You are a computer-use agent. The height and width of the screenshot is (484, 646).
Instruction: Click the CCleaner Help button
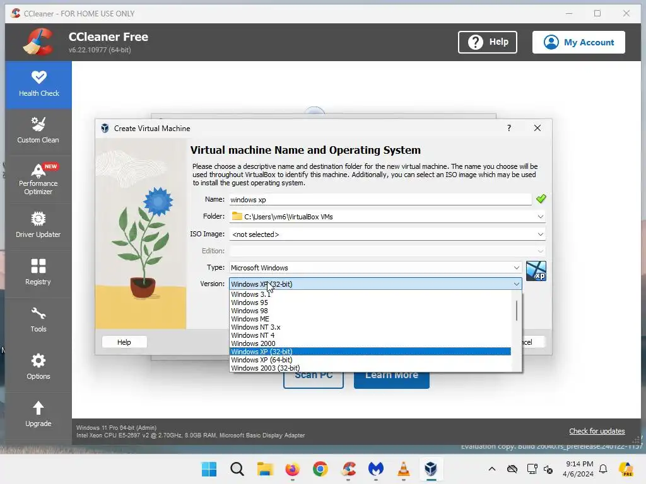pos(488,42)
